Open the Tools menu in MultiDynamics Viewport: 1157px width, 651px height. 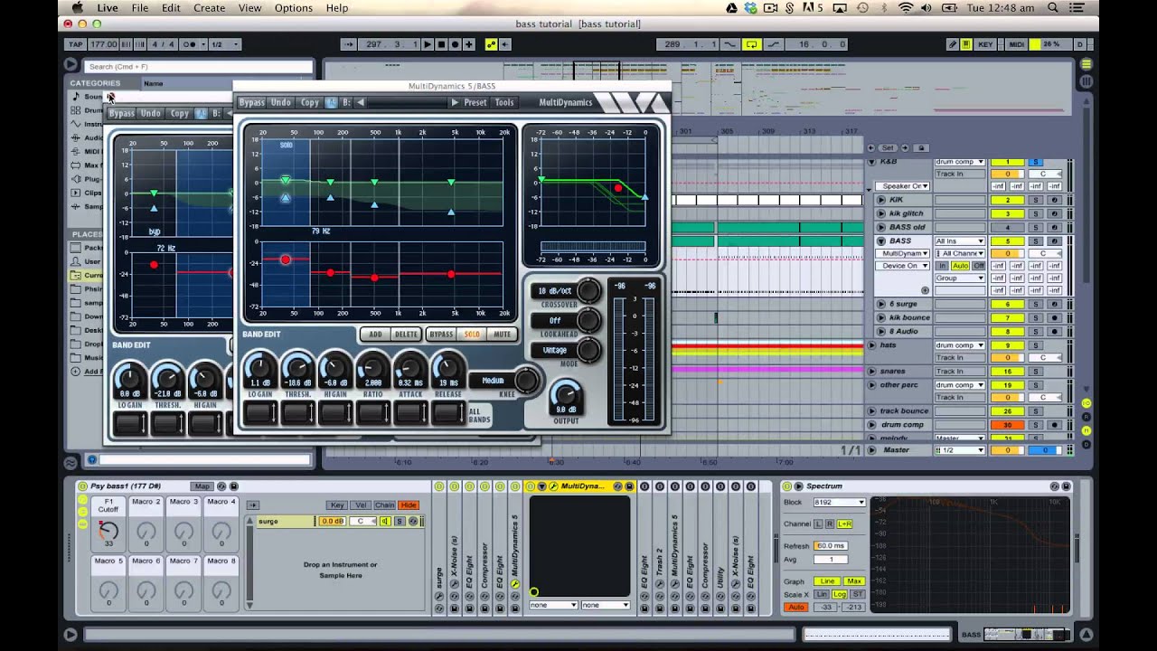tap(504, 102)
